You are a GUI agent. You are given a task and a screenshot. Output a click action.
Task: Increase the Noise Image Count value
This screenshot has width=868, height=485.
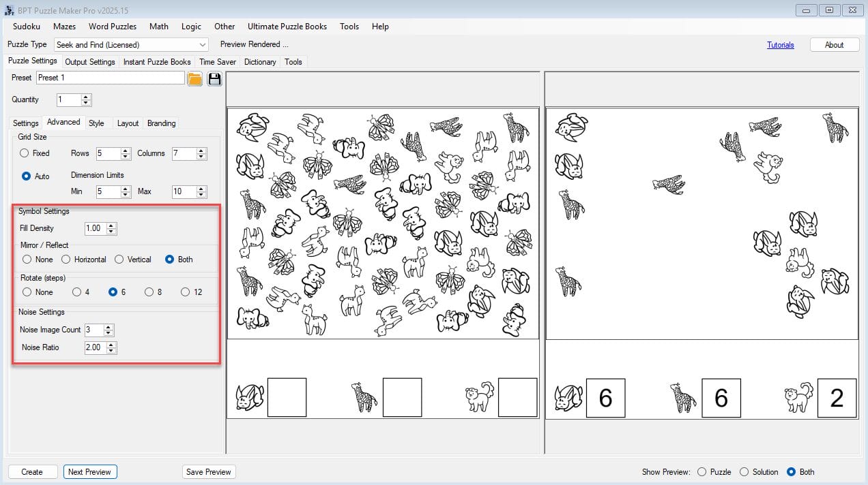click(x=108, y=327)
